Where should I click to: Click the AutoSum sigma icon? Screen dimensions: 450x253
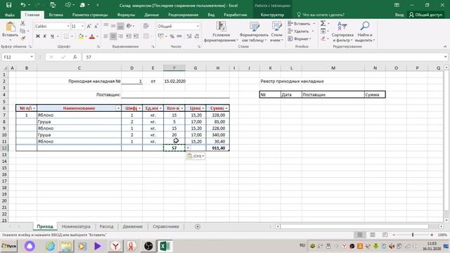[323, 23]
